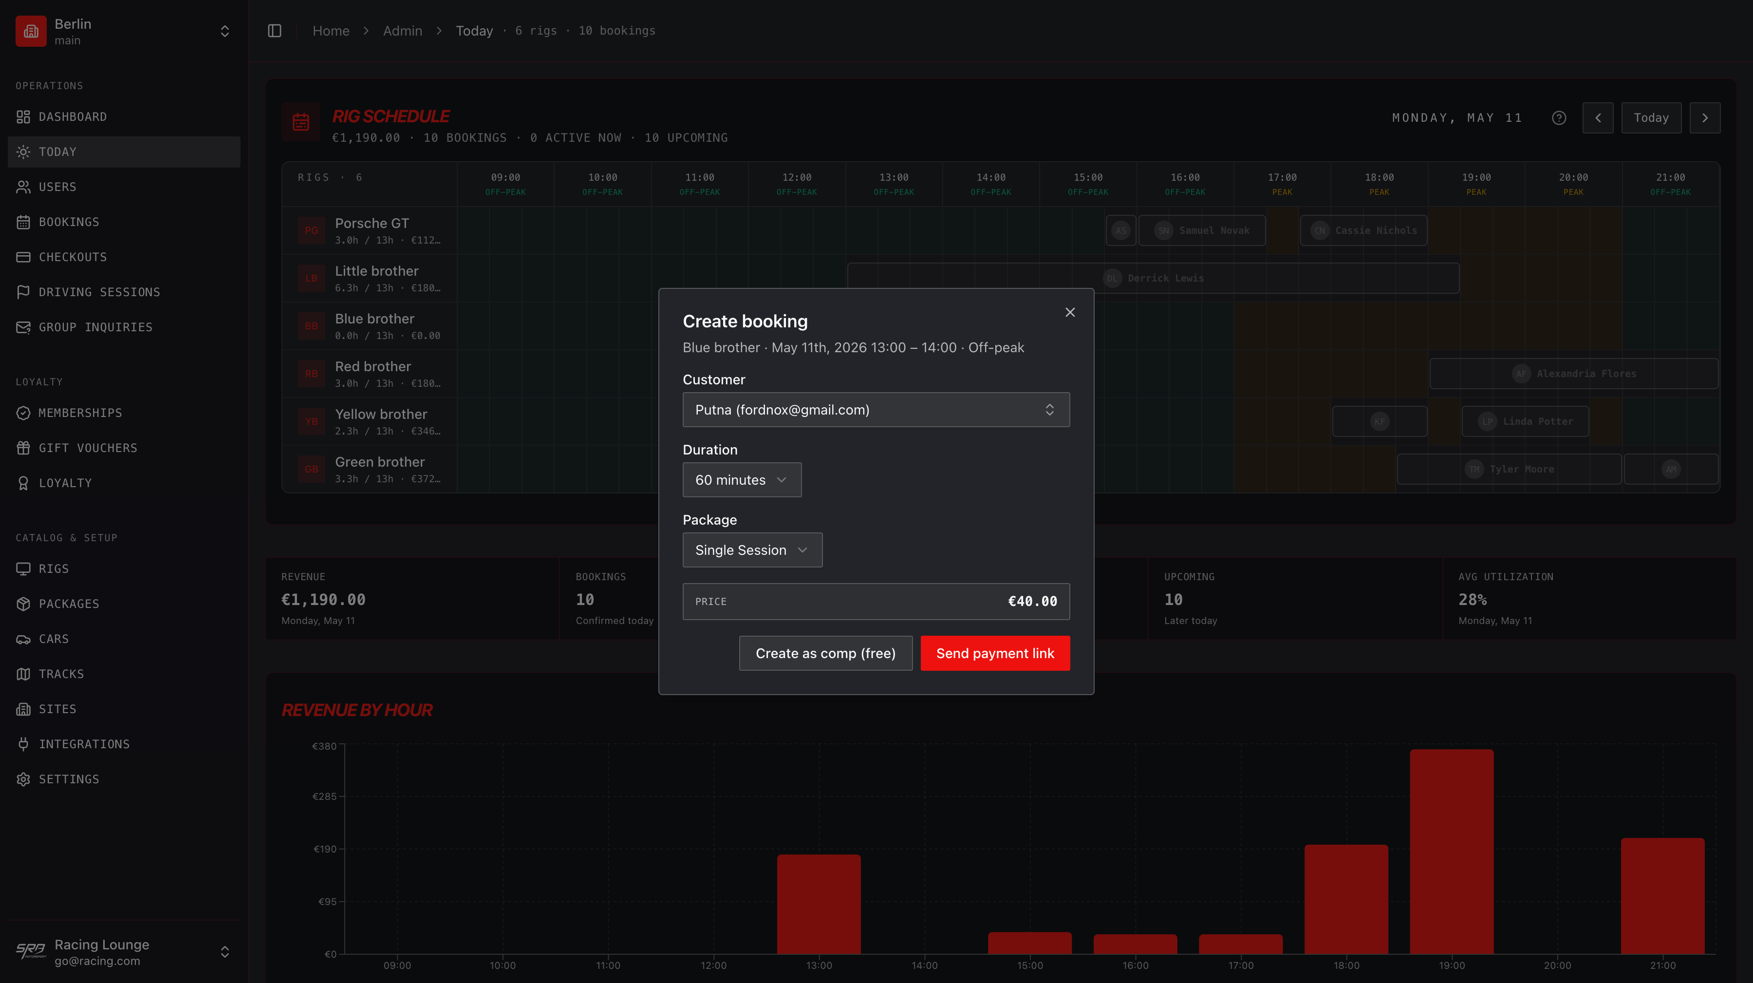Open the Berlin site switcher
The height and width of the screenshot is (983, 1753).
[x=124, y=31]
